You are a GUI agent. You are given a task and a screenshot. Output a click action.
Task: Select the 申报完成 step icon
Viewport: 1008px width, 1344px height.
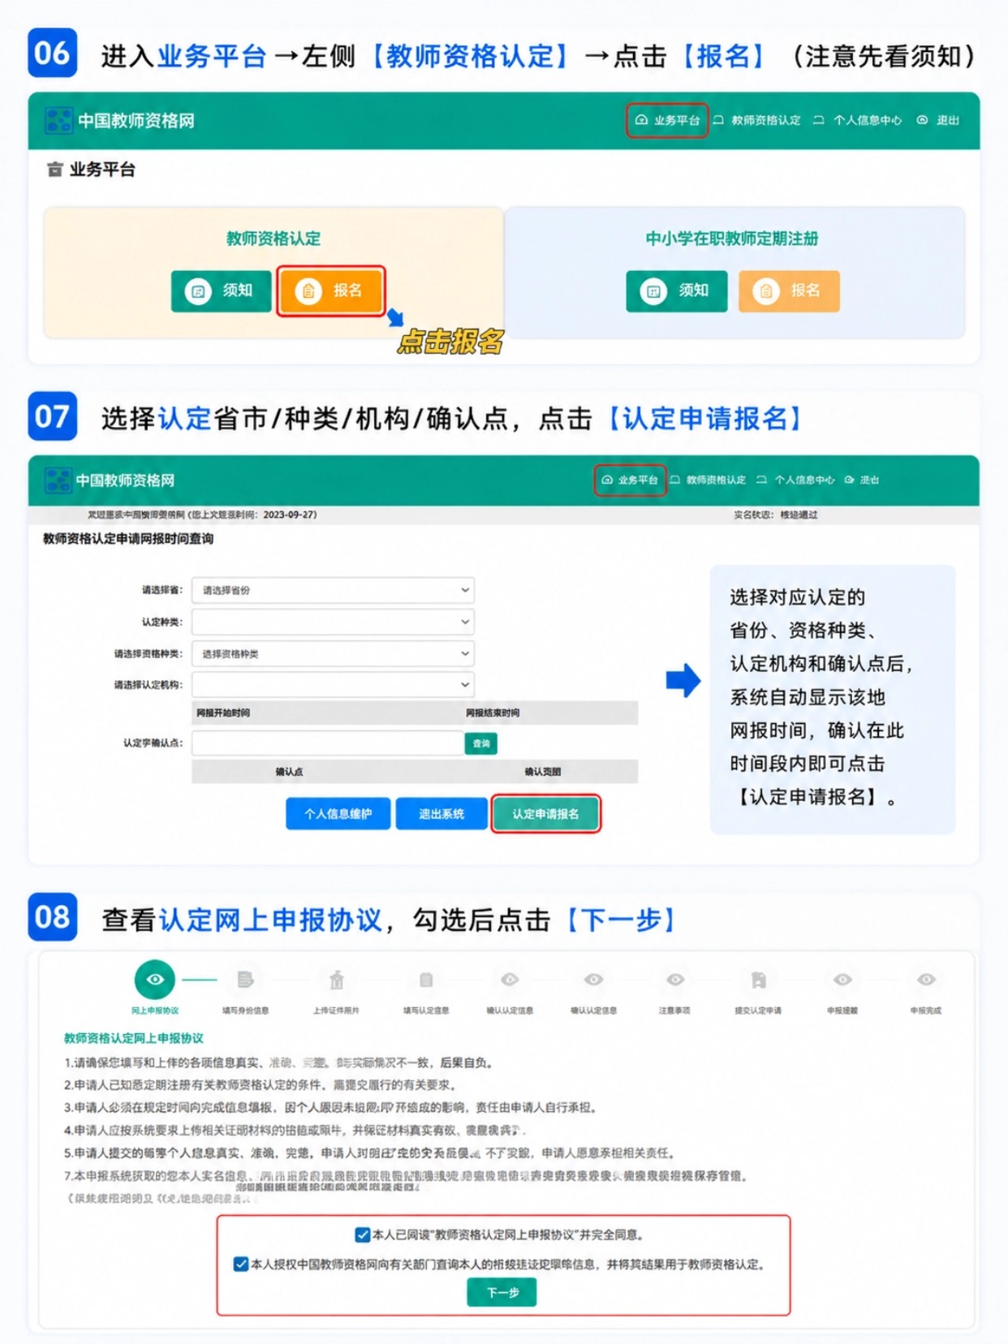(926, 980)
